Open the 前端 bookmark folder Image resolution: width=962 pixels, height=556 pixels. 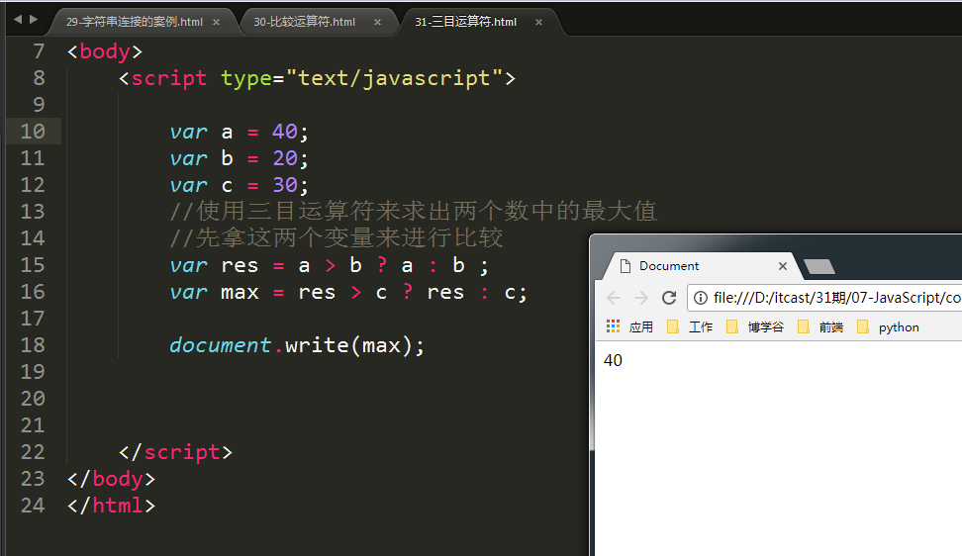[x=820, y=326]
